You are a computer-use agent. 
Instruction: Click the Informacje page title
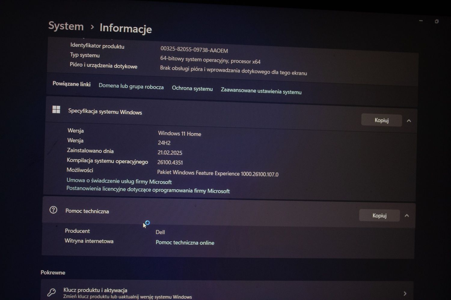(x=126, y=28)
